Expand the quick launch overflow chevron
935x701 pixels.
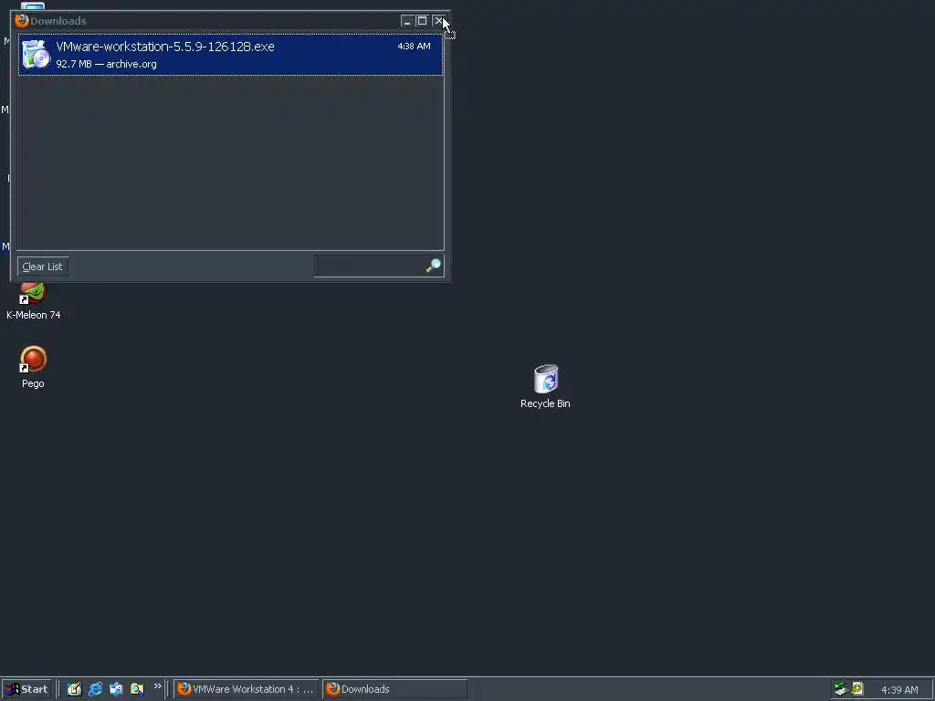(x=157, y=686)
